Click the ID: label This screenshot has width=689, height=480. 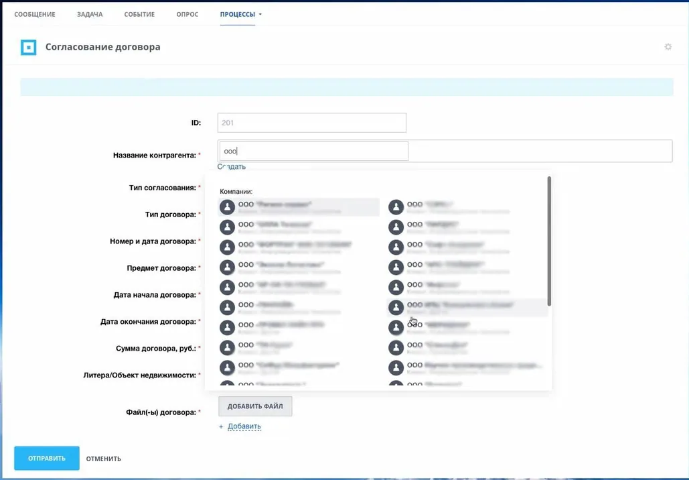[196, 123]
